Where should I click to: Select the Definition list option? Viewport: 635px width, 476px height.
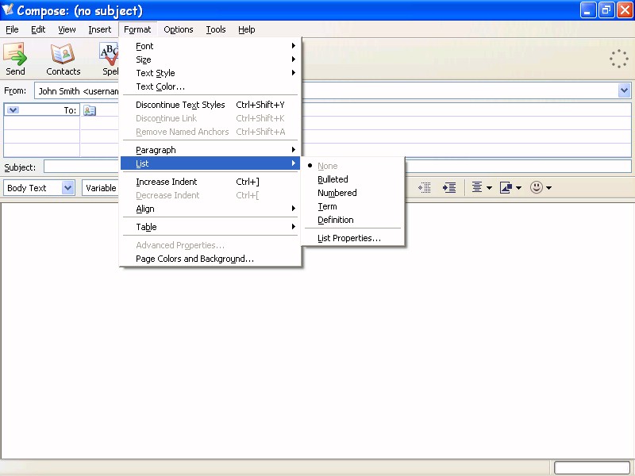[352, 220]
